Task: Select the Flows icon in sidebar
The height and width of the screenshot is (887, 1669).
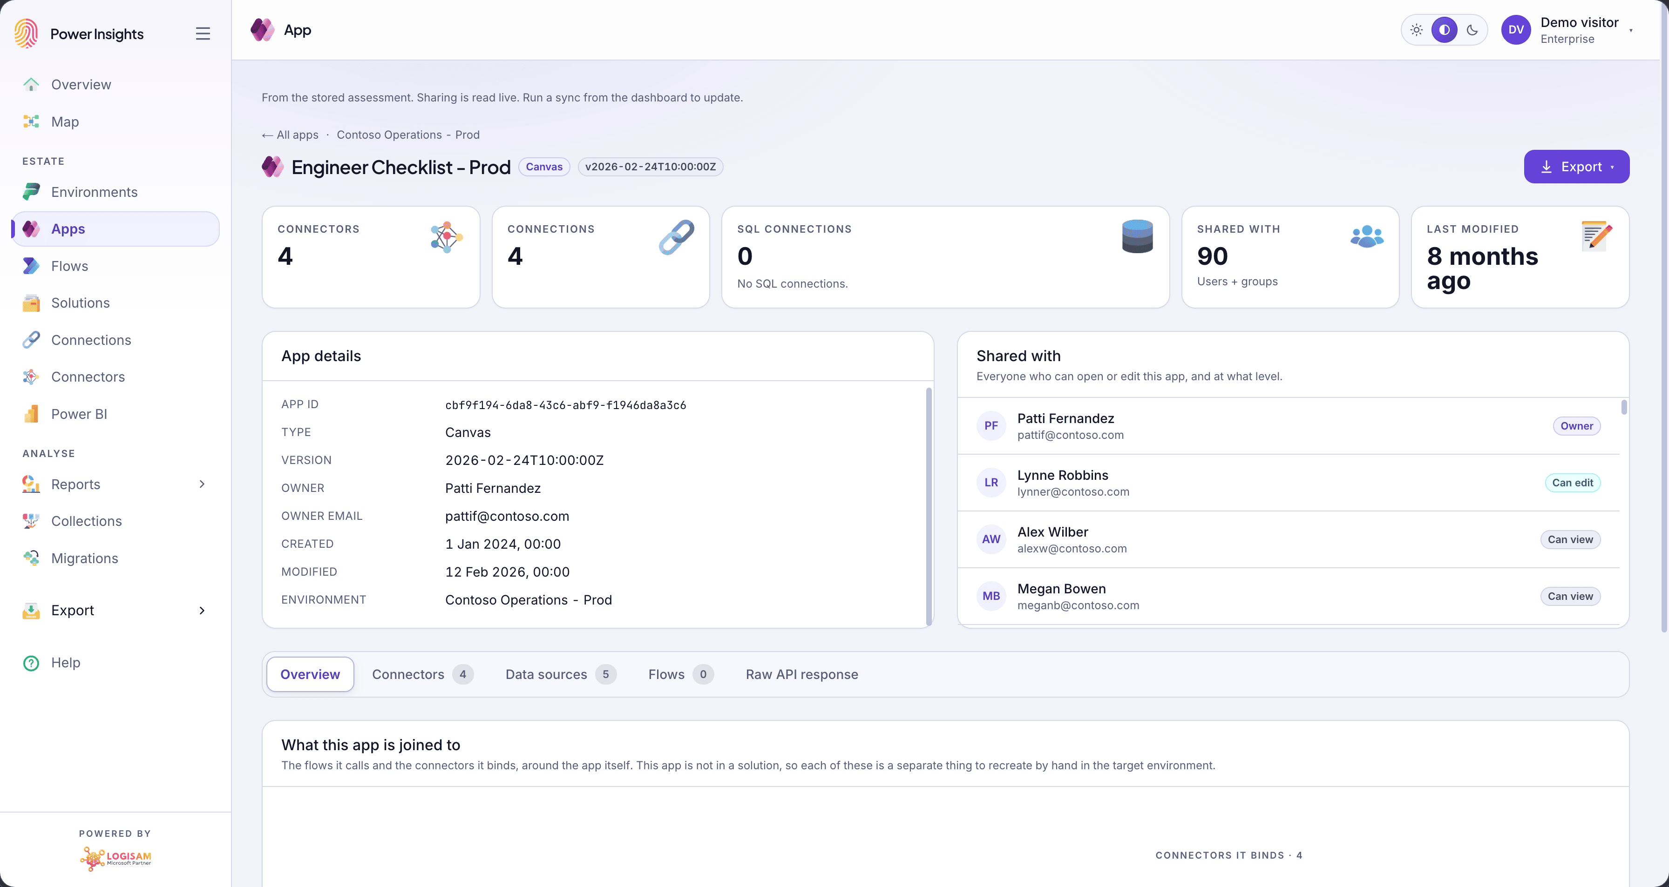Action: (x=31, y=266)
